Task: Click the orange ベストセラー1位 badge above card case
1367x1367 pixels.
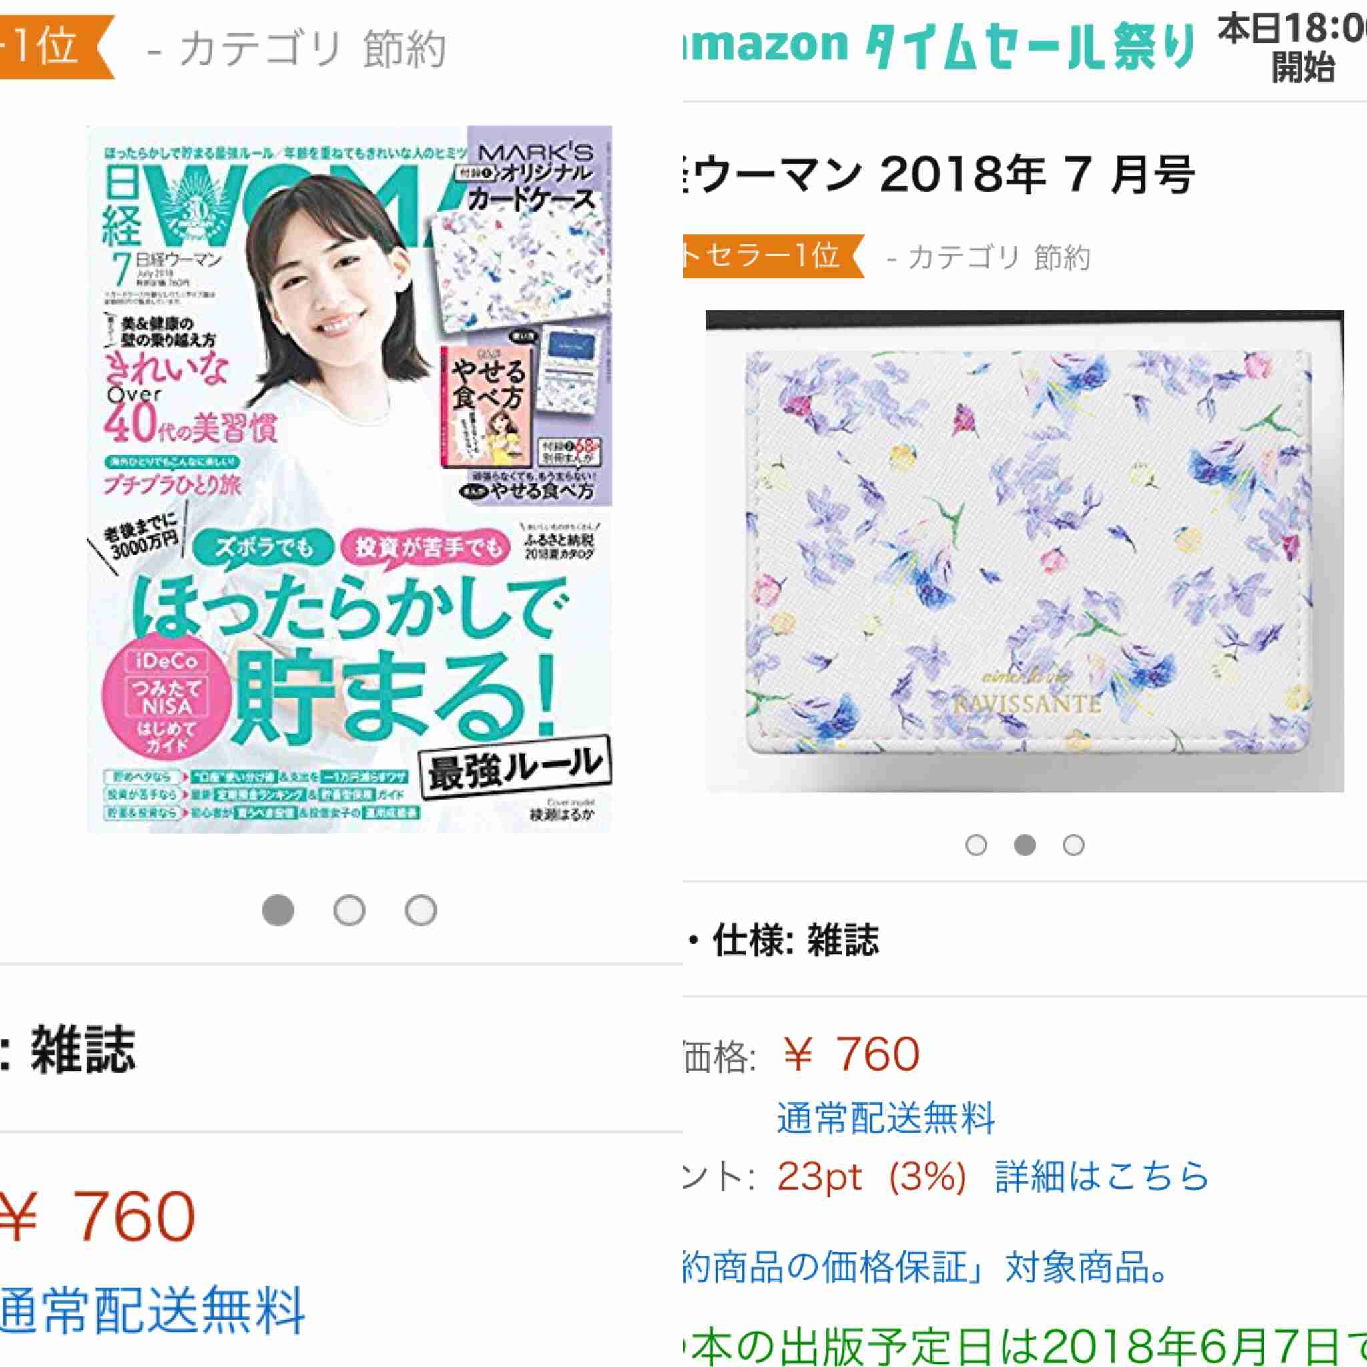Action: click(x=774, y=256)
